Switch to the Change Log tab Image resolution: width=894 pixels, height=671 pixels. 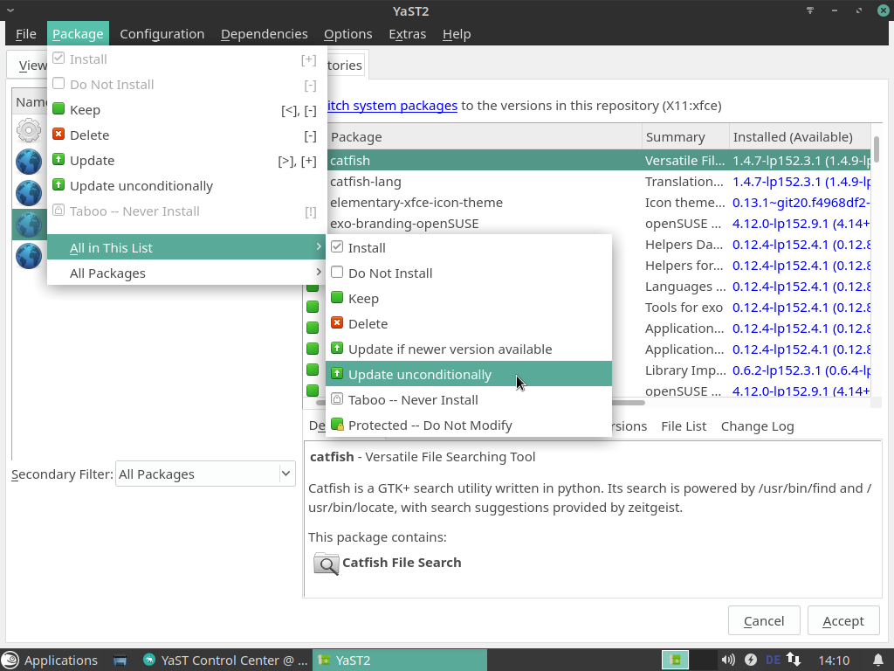click(757, 425)
